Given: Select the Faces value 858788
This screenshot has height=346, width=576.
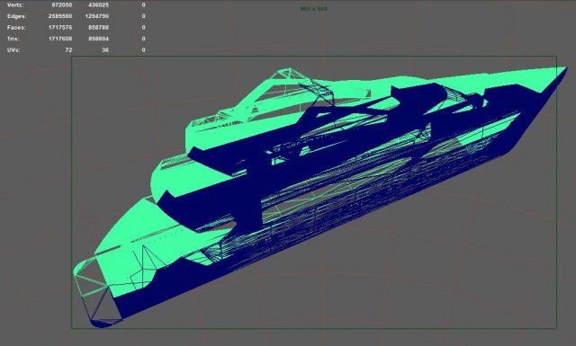Looking at the screenshot, I should (98, 28).
